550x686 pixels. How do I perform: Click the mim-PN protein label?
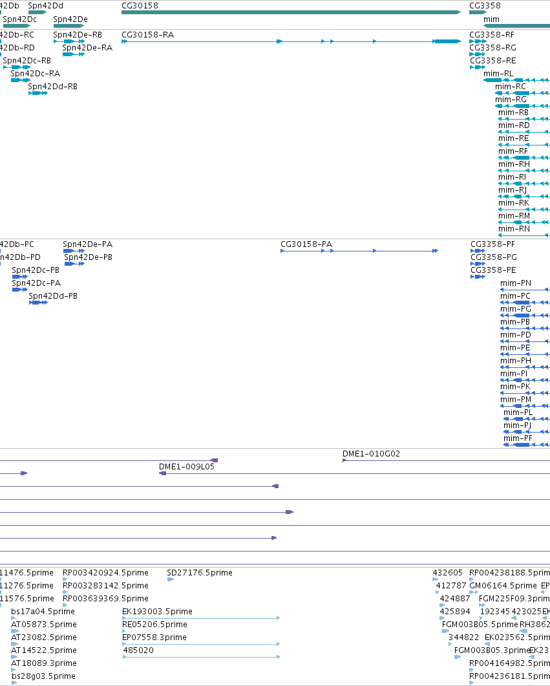tap(516, 283)
